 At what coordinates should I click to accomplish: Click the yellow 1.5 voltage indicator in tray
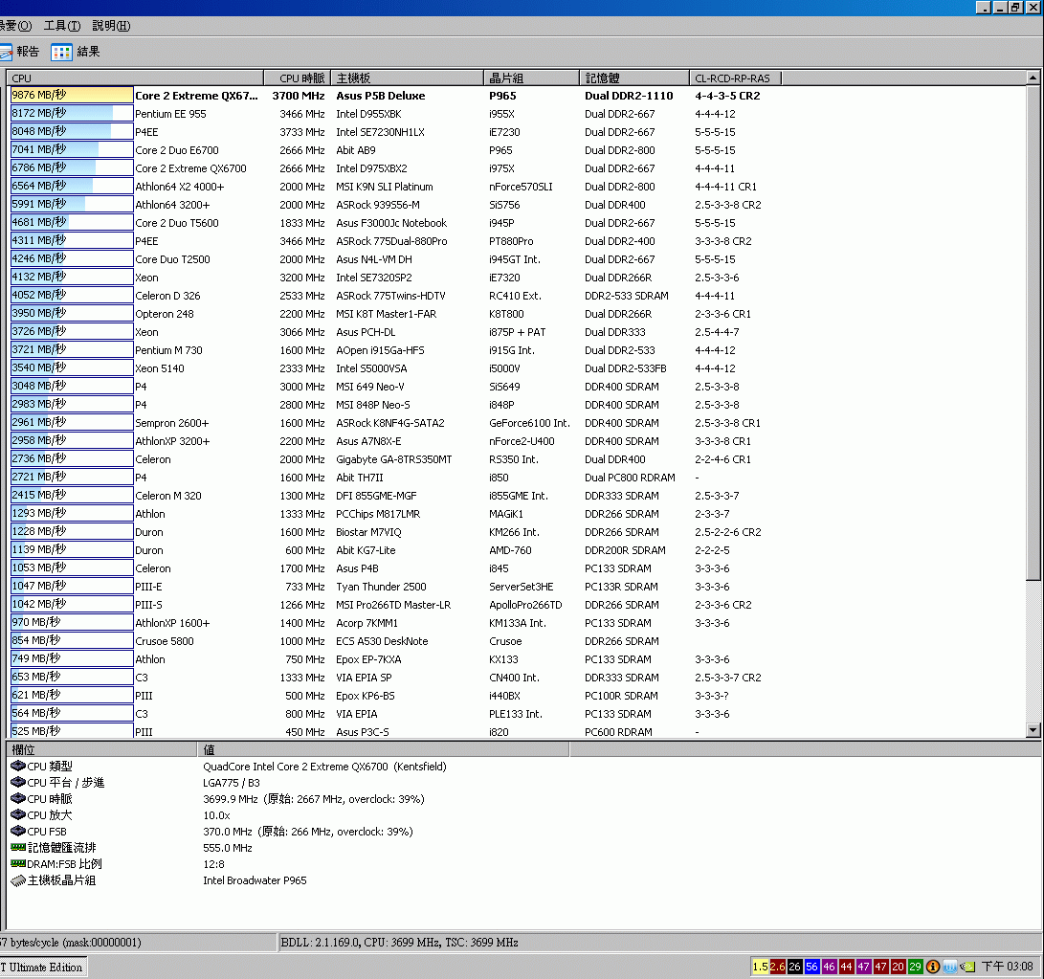761,967
